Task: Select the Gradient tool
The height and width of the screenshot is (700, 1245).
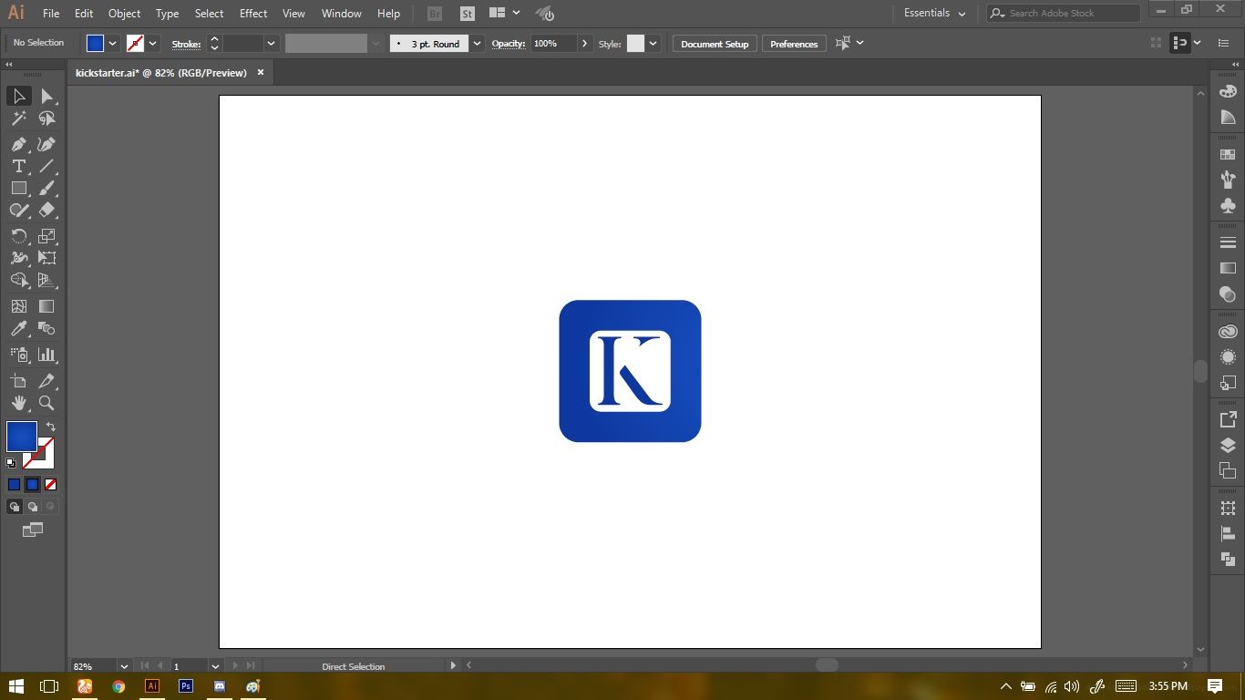Action: pos(46,306)
